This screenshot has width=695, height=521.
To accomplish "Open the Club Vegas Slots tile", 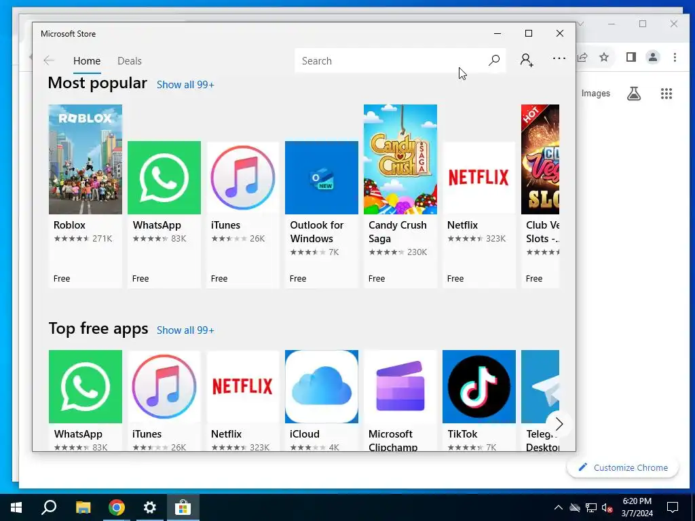I will click(540, 196).
